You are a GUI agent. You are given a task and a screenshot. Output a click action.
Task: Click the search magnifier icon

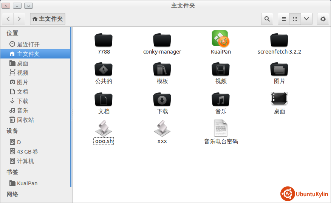267,19
